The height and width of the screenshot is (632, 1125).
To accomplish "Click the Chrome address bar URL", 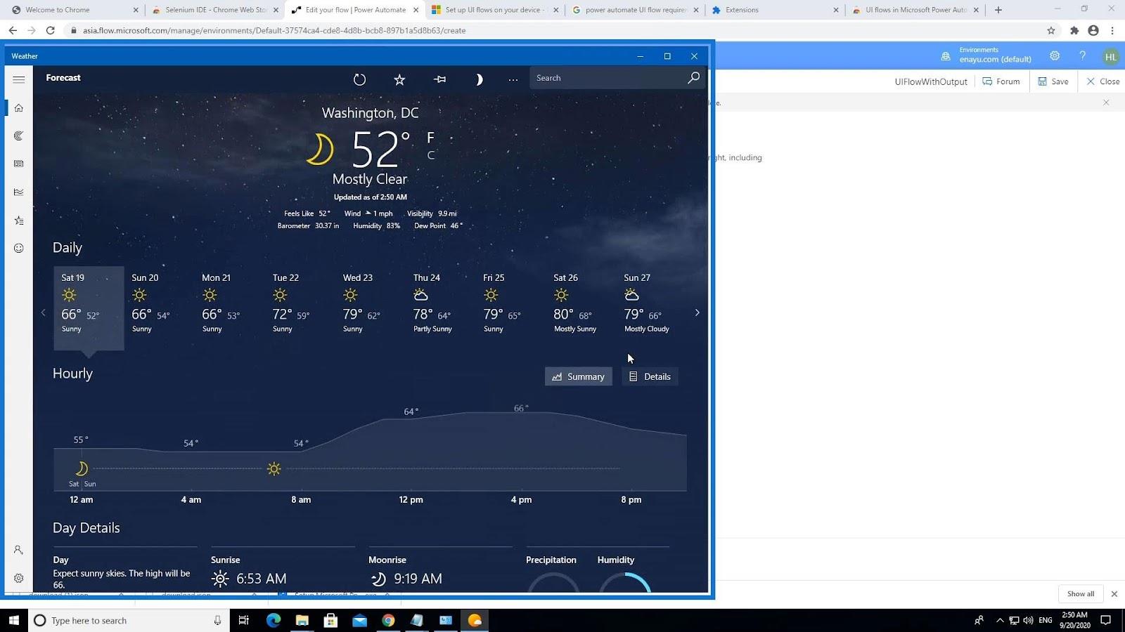I will pos(274,30).
